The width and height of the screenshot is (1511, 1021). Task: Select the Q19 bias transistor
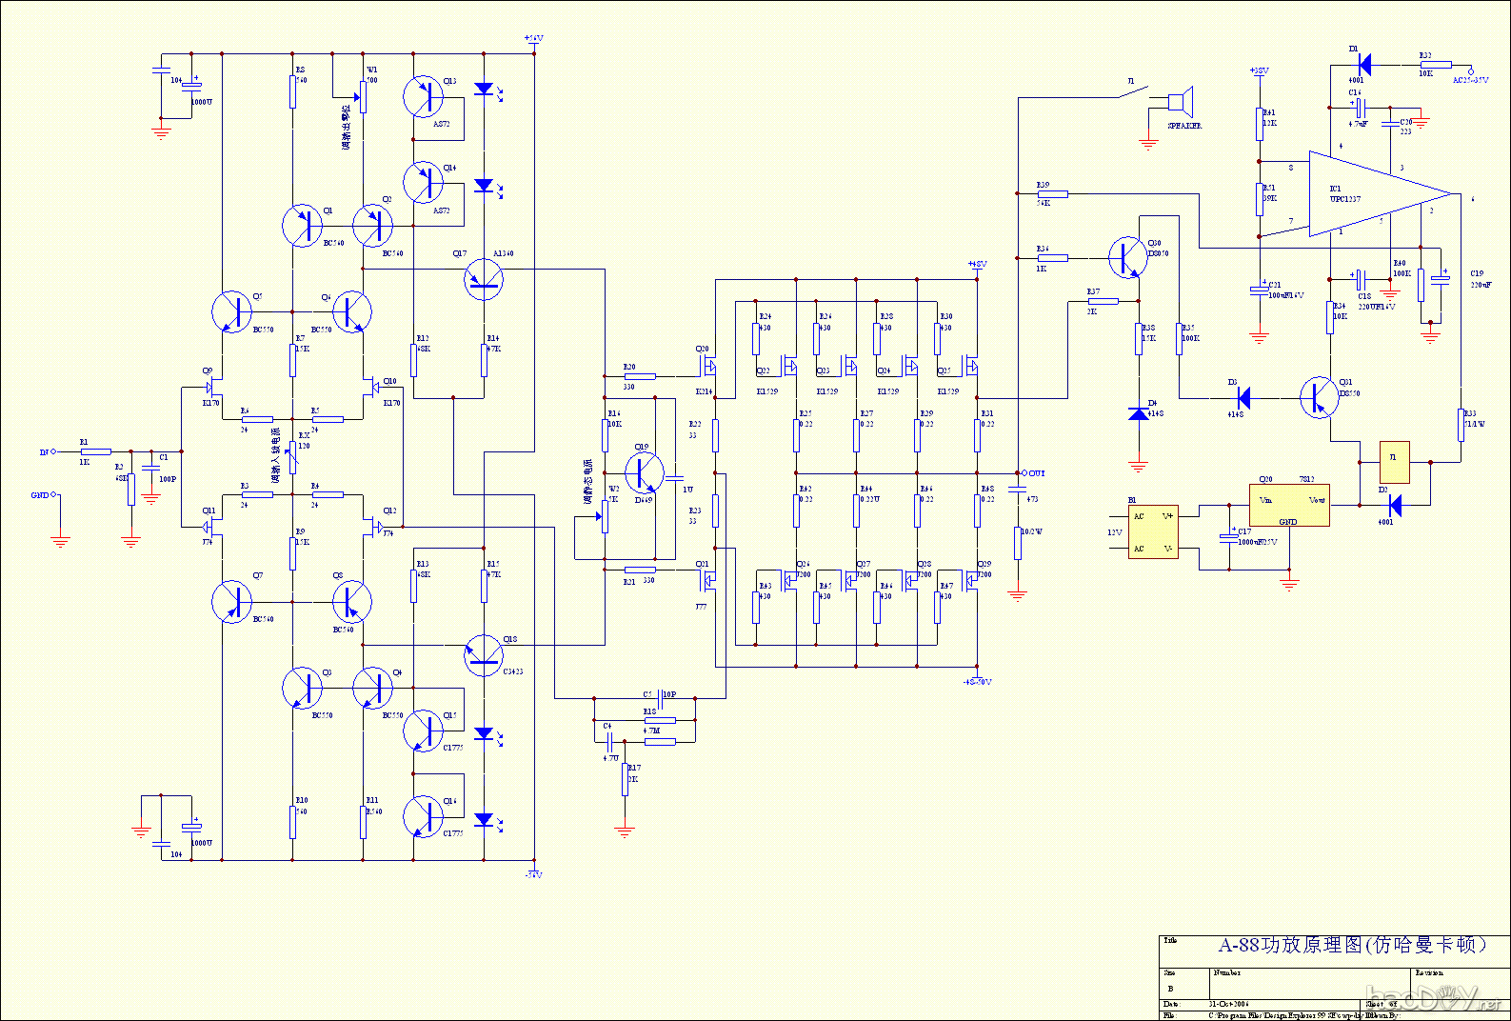pos(645,471)
